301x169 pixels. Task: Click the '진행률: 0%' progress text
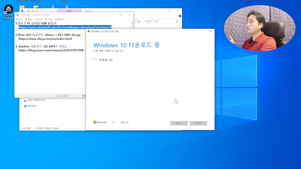coord(106,60)
